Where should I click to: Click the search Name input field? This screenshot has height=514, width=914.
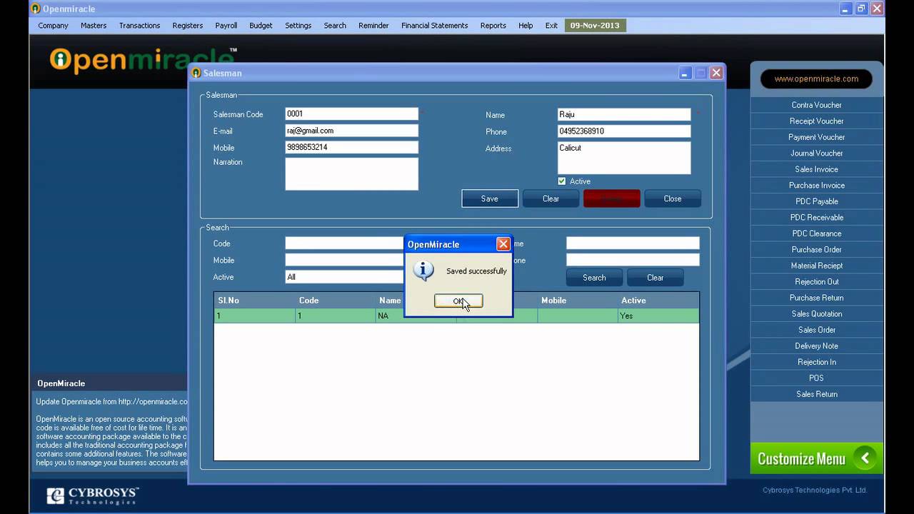point(633,243)
